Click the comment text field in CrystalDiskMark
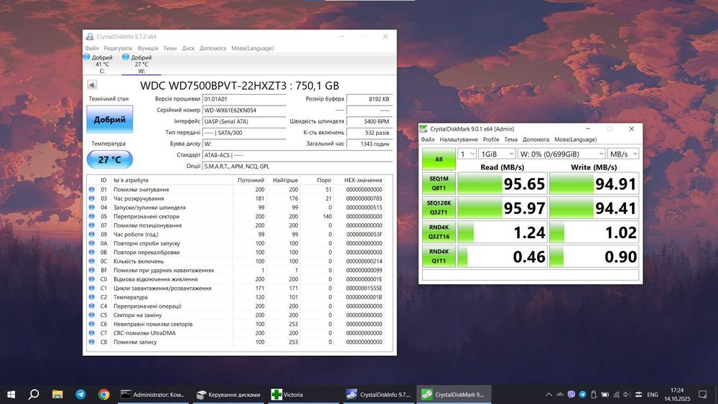 pos(531,275)
